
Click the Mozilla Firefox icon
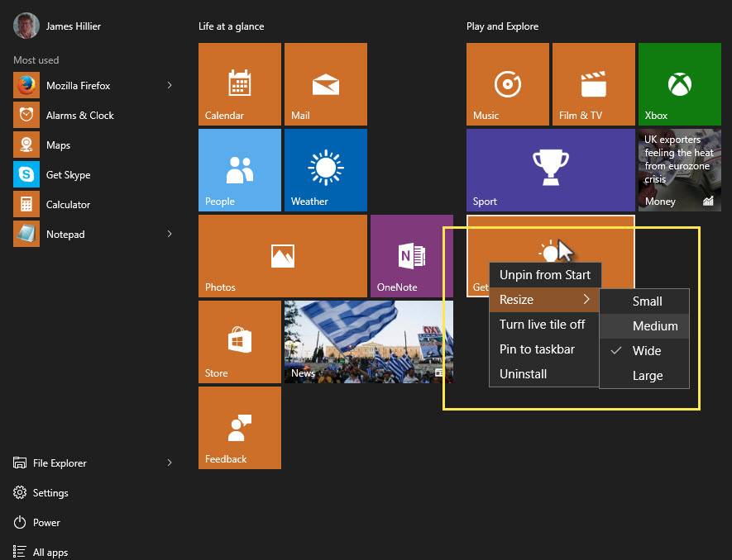click(26, 85)
